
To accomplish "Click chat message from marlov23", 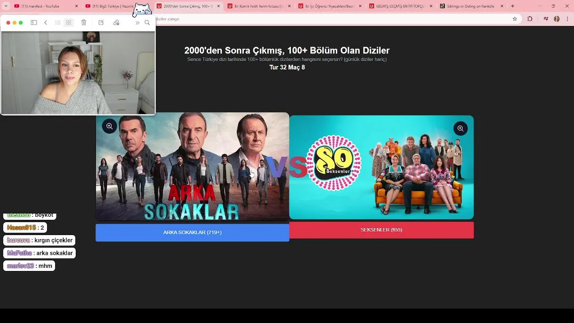I will 29,266.
